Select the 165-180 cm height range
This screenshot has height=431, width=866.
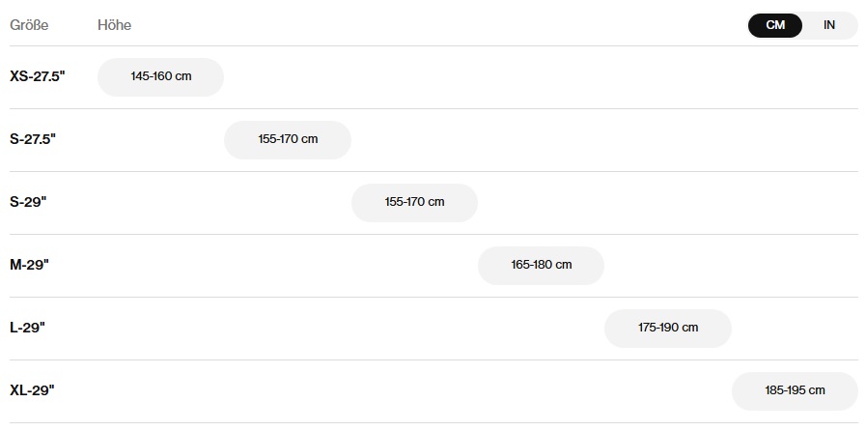pyautogui.click(x=542, y=266)
